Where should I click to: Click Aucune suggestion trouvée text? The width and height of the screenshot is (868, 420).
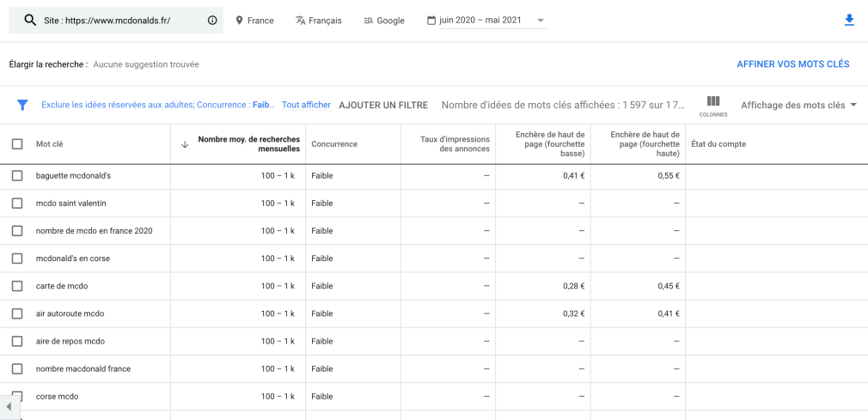point(146,64)
